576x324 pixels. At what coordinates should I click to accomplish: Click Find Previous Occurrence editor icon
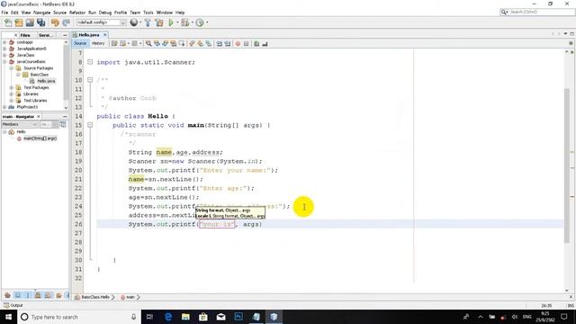(157, 44)
